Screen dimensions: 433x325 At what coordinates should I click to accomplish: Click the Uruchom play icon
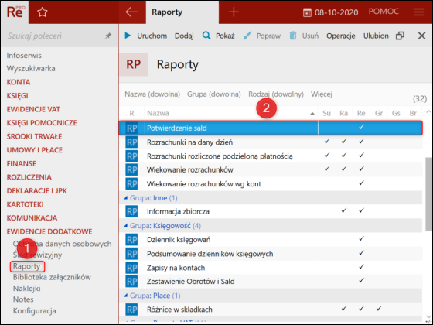click(128, 36)
